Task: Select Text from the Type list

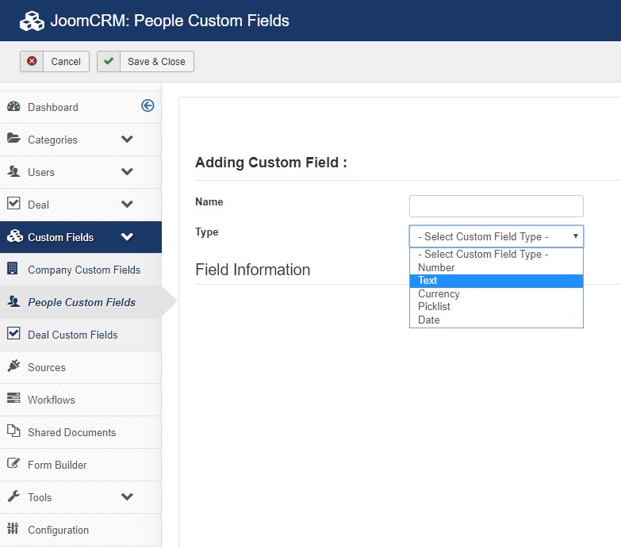Action: click(x=496, y=281)
